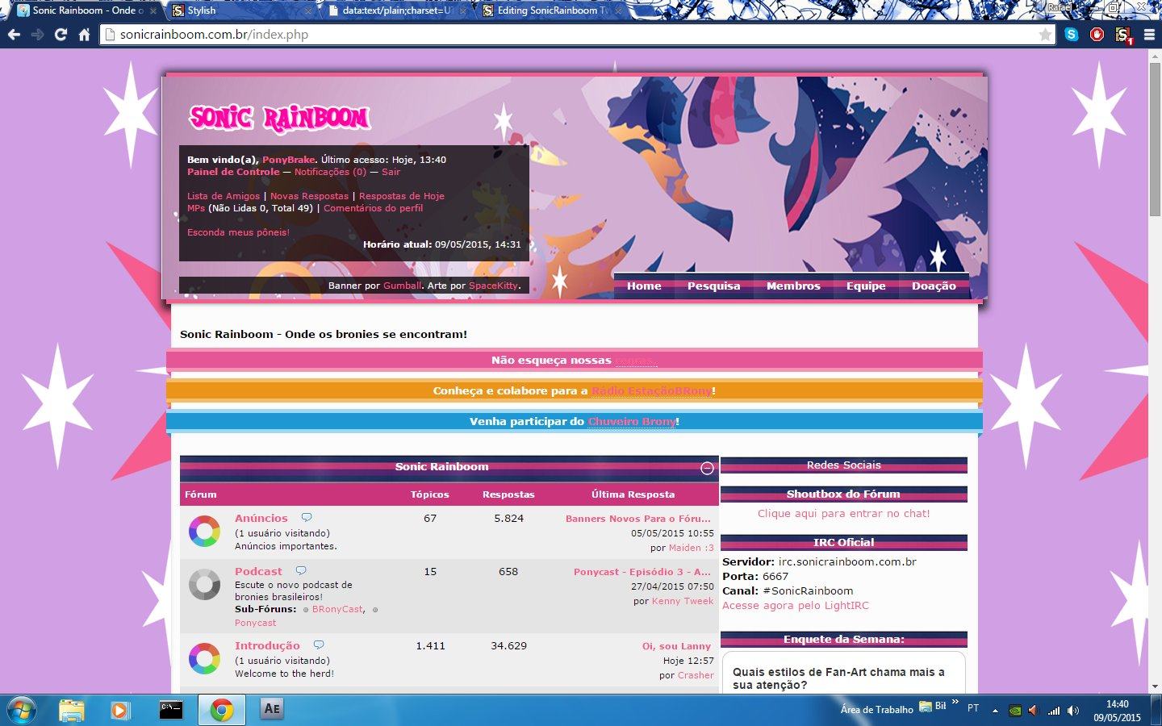Viewport: 1162px width, 726px height.
Task: Launch After Effects from the taskbar
Action: click(x=271, y=708)
